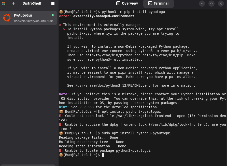Click the '/usr/share/doc/python3.12/README.venv' path text
The height and width of the screenshot is (166, 227).
(x=113, y=85)
